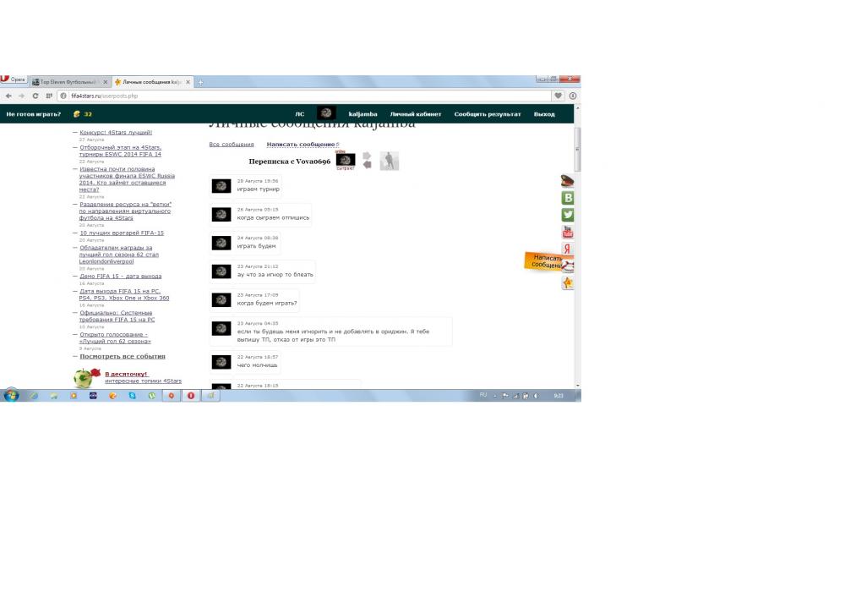
Task: Click the avatar in the top navigation bar
Action: 326,113
